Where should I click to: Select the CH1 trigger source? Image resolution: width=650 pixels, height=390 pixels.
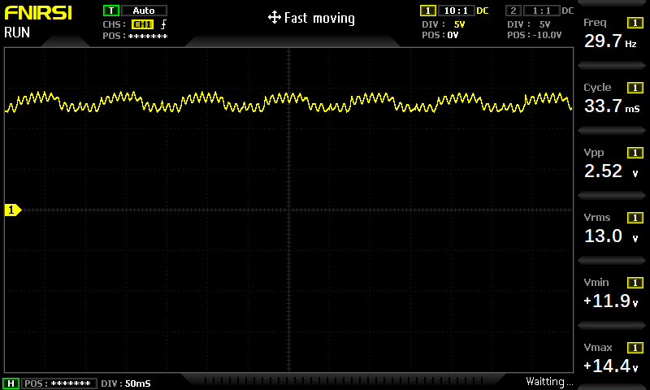point(142,24)
